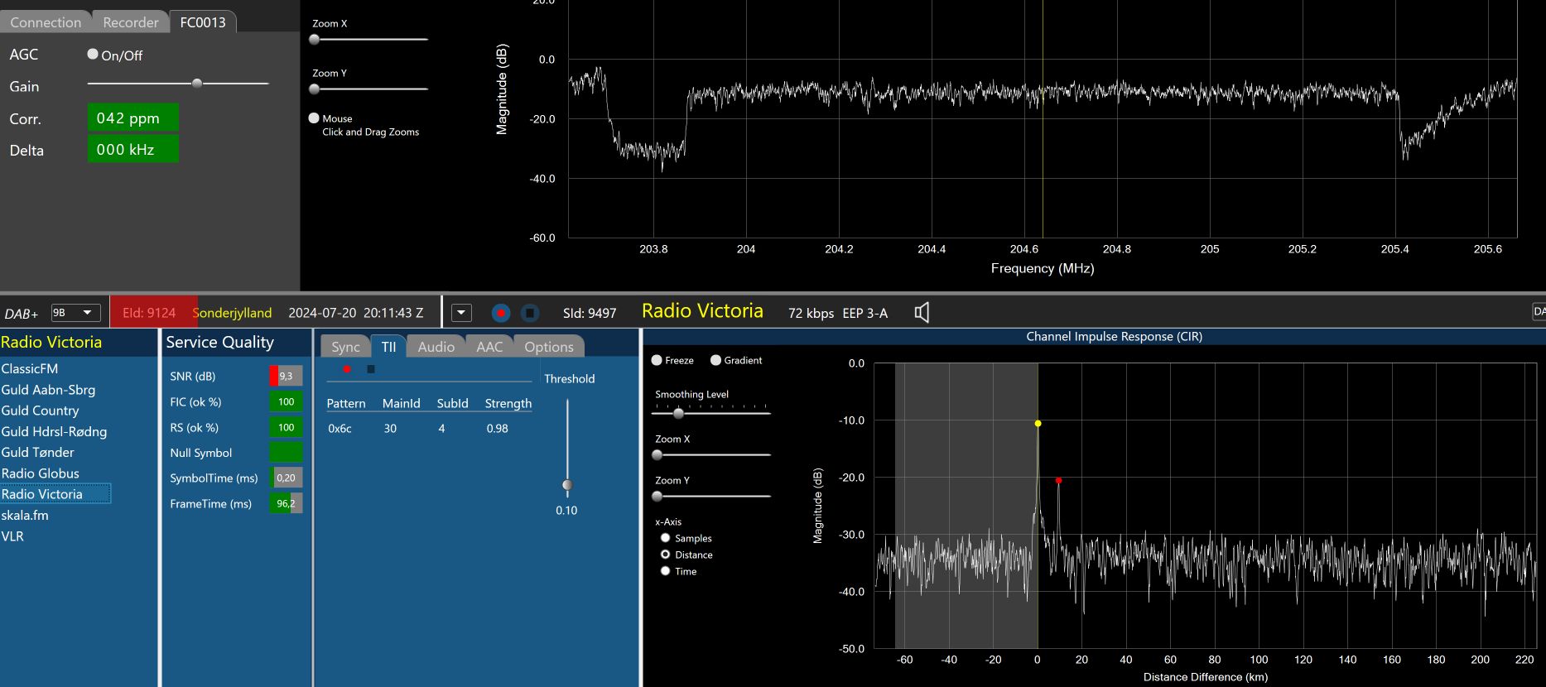Expand the dropdown arrow beside record button
The image size is (1546, 687).
[461, 313]
